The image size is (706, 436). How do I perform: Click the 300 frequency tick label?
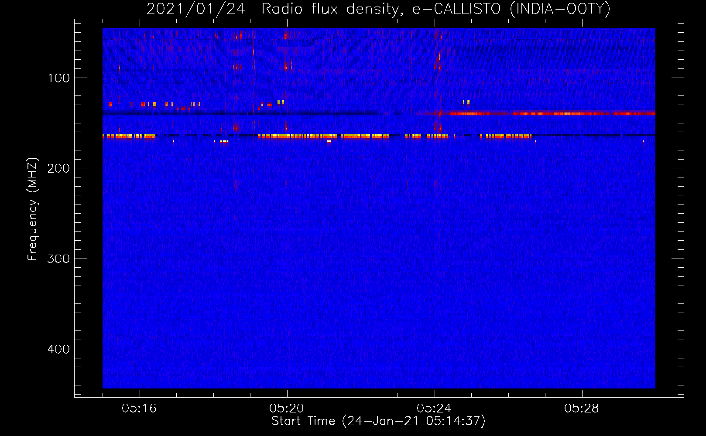click(x=58, y=259)
